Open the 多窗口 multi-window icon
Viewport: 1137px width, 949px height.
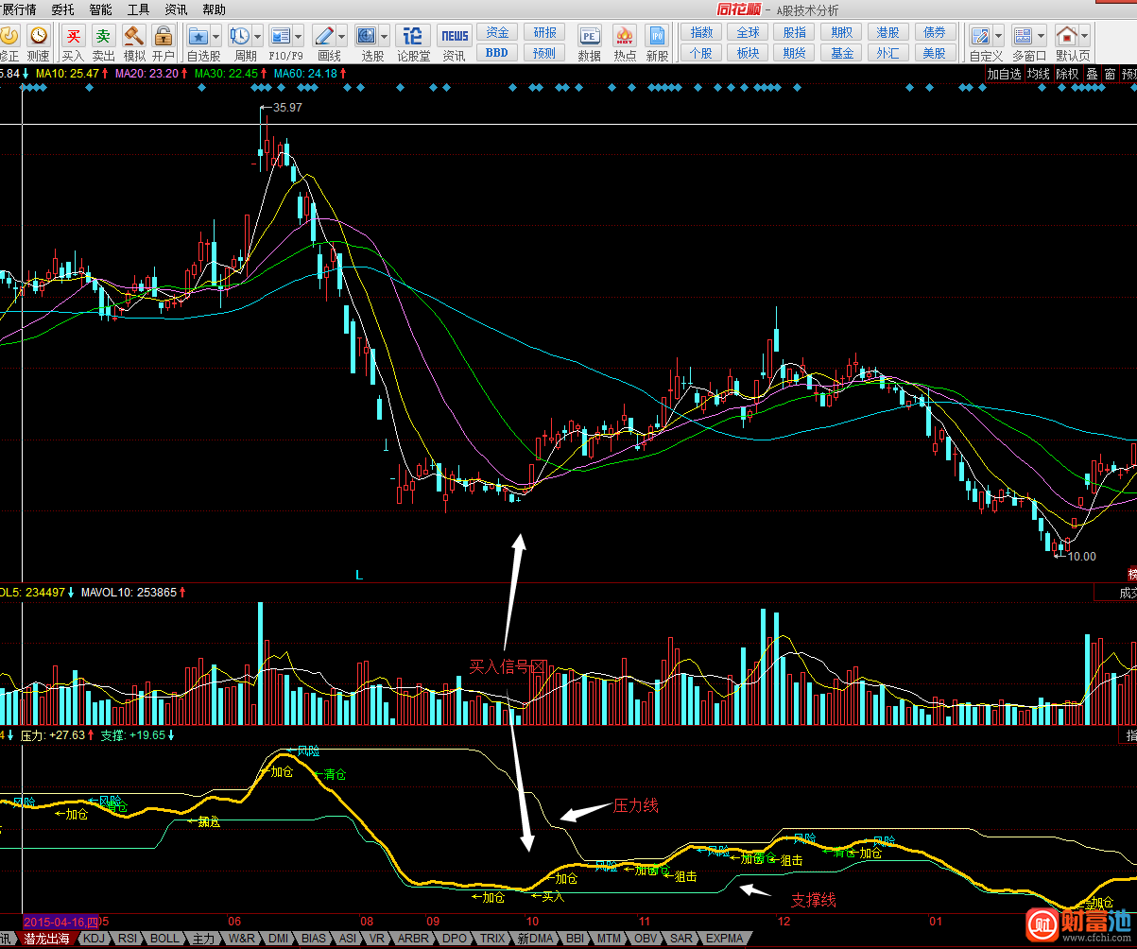pos(1023,36)
